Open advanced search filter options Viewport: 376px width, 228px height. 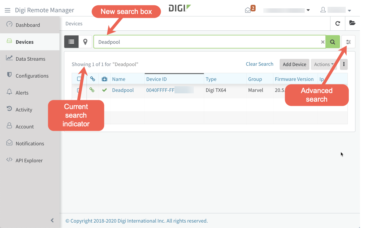click(x=348, y=42)
